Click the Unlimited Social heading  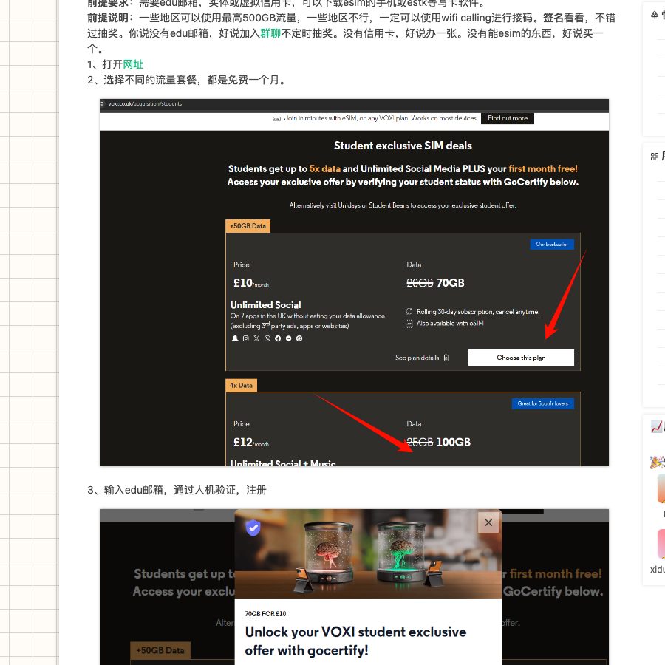pos(265,305)
